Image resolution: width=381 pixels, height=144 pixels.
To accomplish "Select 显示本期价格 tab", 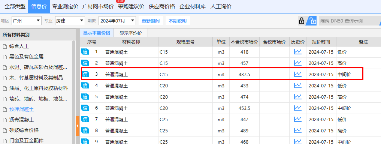I will 97,33.
